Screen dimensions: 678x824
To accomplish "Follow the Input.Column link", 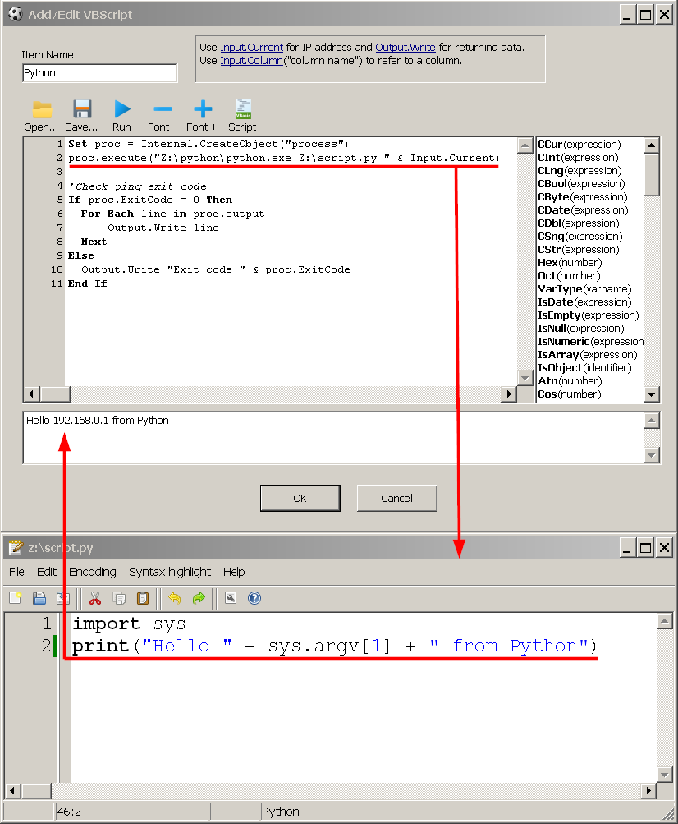I will tap(251, 61).
